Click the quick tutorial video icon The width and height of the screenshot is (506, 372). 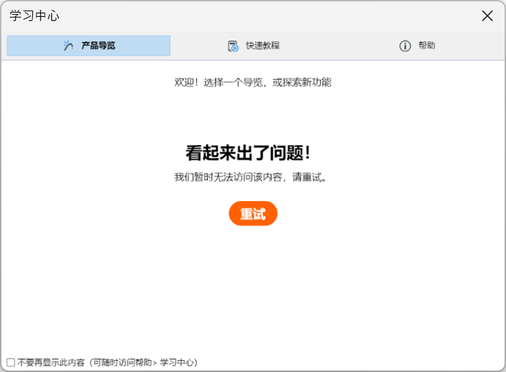pos(233,46)
